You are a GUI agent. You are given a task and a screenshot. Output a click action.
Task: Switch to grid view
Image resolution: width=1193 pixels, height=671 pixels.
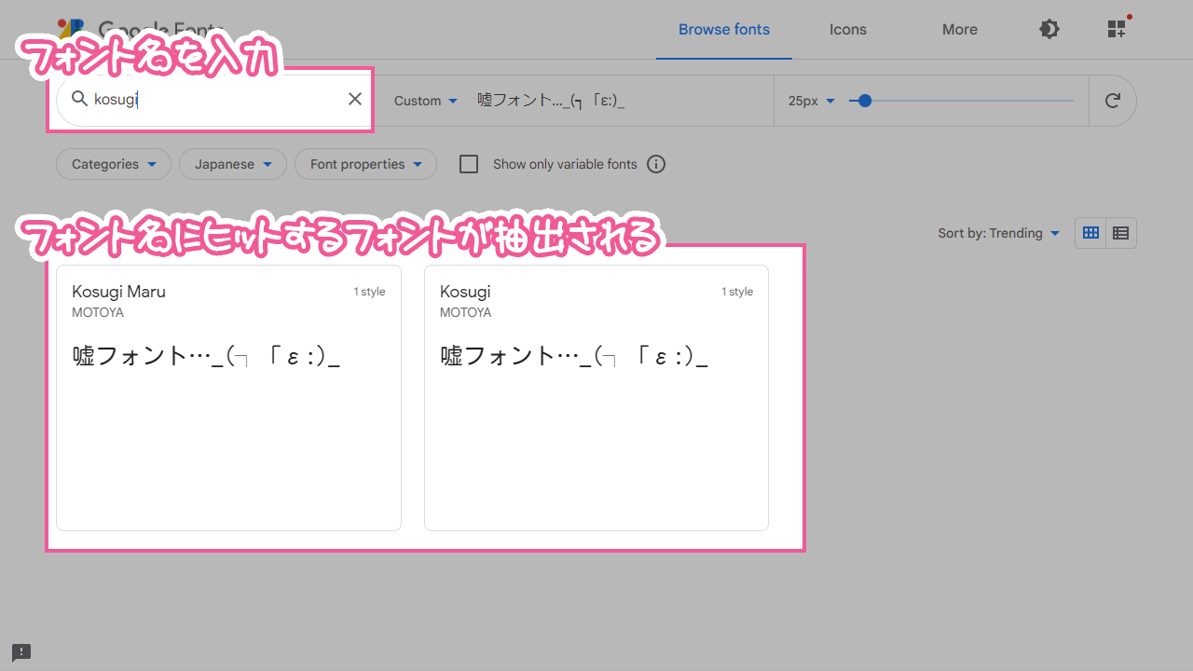pyautogui.click(x=1090, y=233)
